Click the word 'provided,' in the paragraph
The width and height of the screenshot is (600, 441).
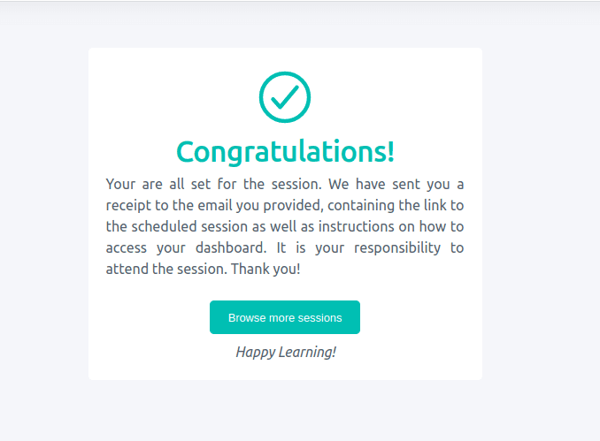point(293,206)
